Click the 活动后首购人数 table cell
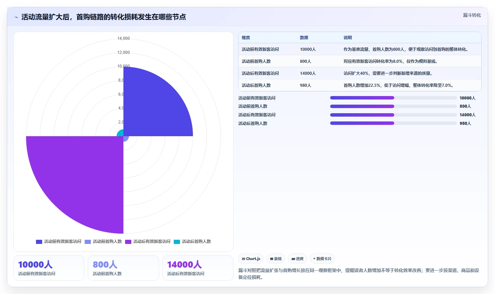The image size is (495, 294). pyautogui.click(x=256, y=85)
